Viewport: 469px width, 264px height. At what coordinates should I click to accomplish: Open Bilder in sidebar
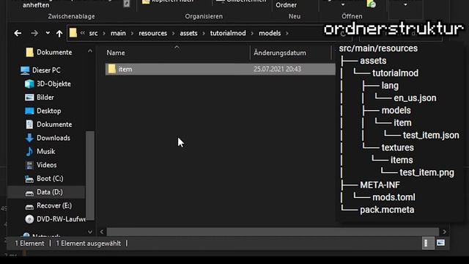pyautogui.click(x=45, y=98)
